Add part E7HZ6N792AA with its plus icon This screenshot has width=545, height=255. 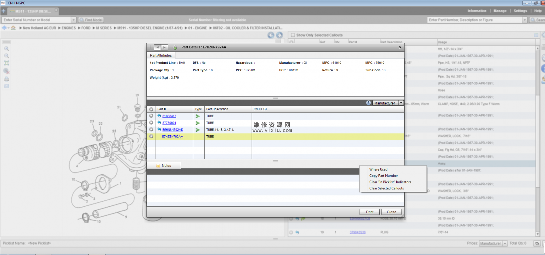point(151,136)
